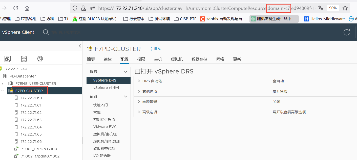
Task: Go to browser home page
Action: [27, 8]
